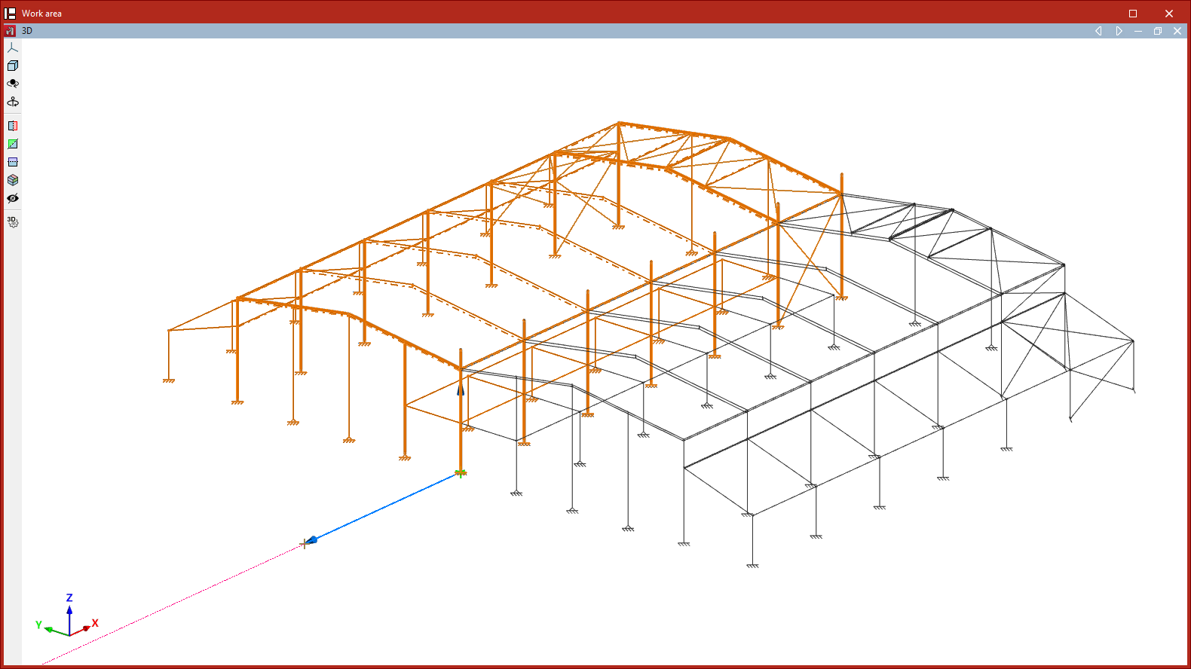Click the 3D view window icon

11,31
